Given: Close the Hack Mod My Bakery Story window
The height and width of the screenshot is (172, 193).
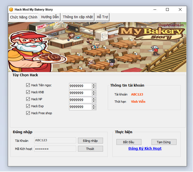Looking at the screenshot, I should click(x=180, y=9).
